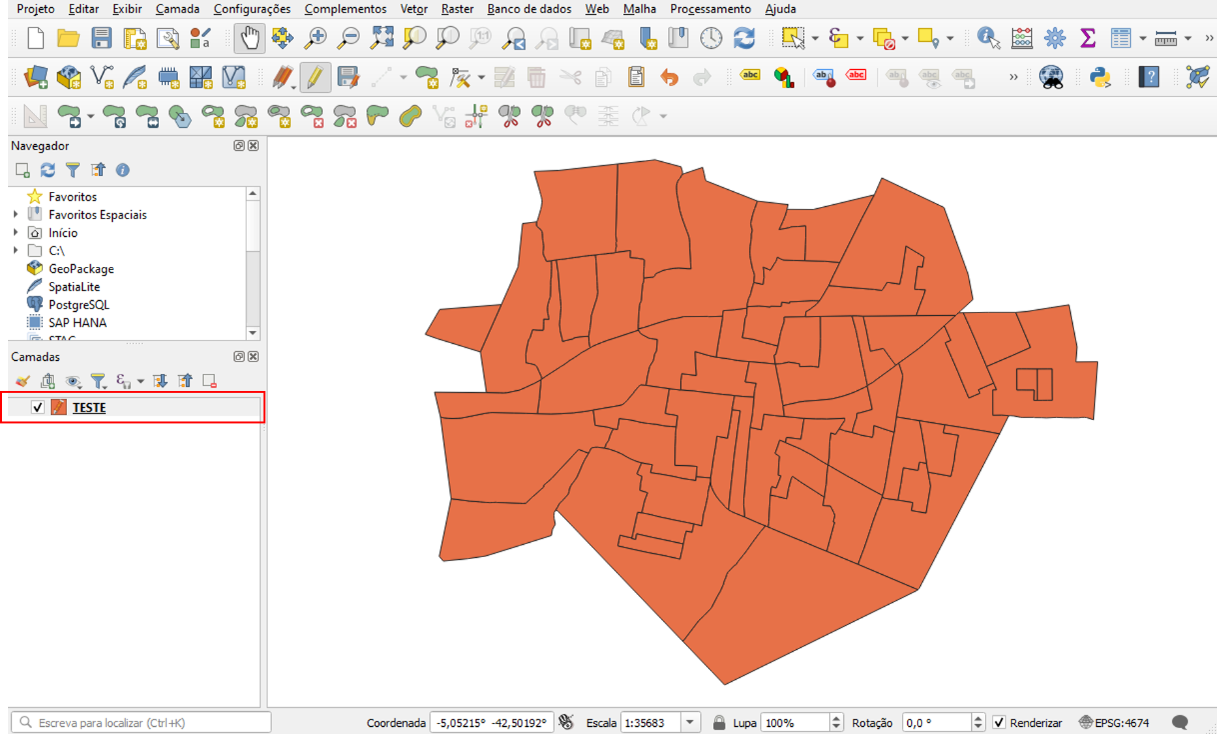Expand the C:\ drive node
The height and width of the screenshot is (734, 1217).
point(16,251)
